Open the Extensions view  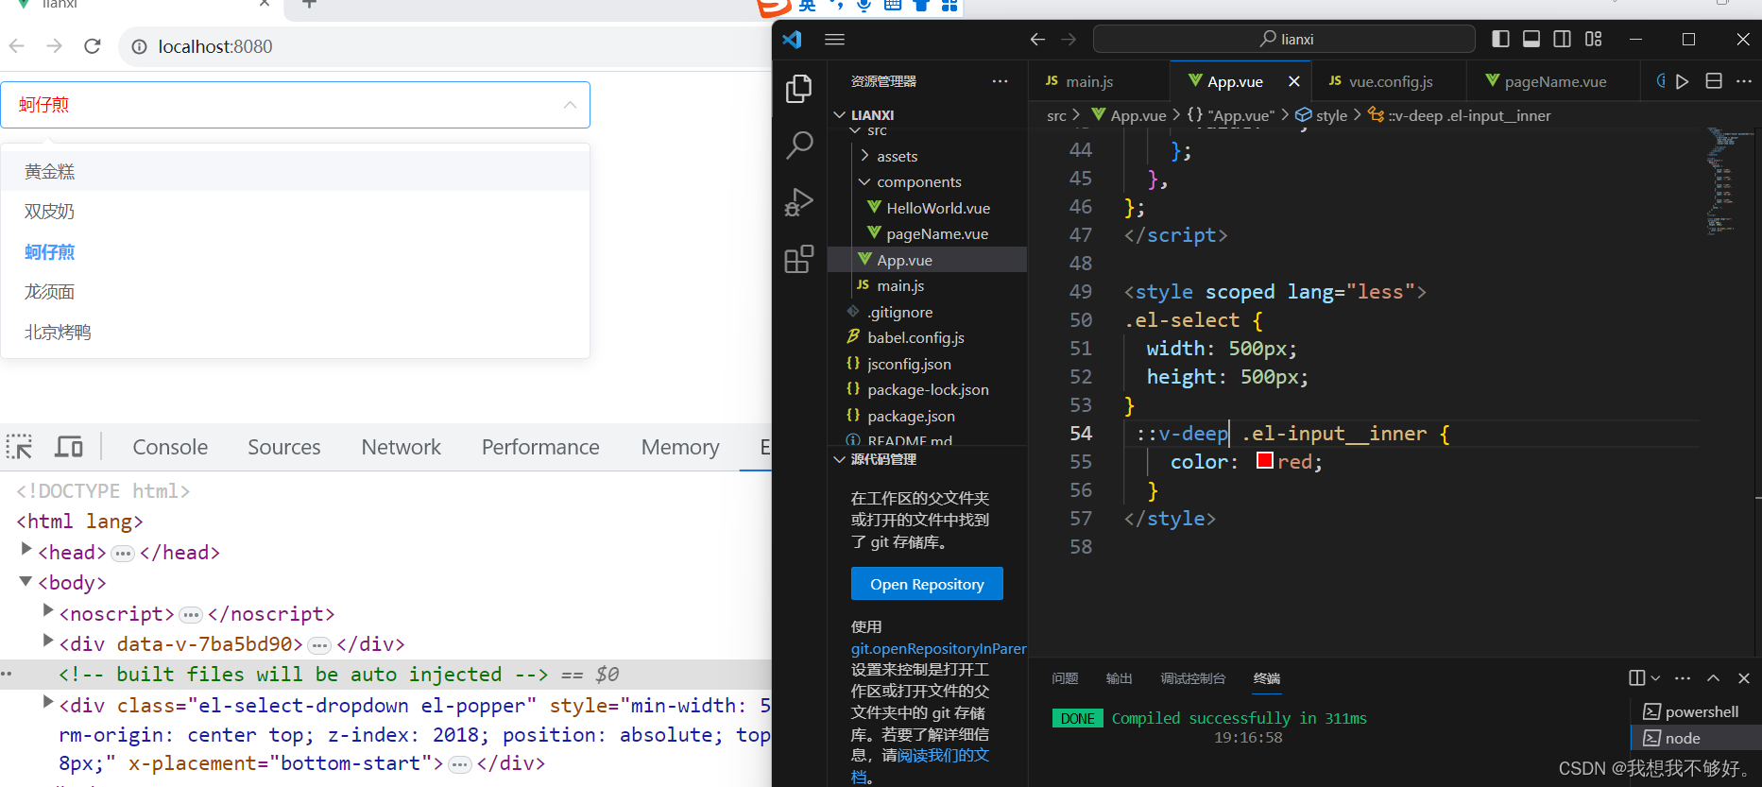(x=799, y=259)
